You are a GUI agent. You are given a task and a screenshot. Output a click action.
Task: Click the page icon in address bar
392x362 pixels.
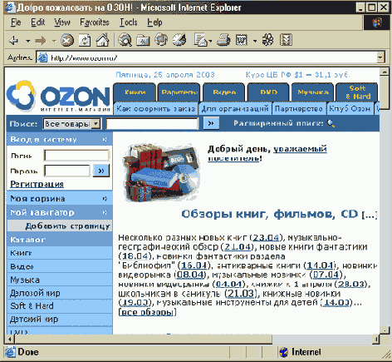(42, 57)
